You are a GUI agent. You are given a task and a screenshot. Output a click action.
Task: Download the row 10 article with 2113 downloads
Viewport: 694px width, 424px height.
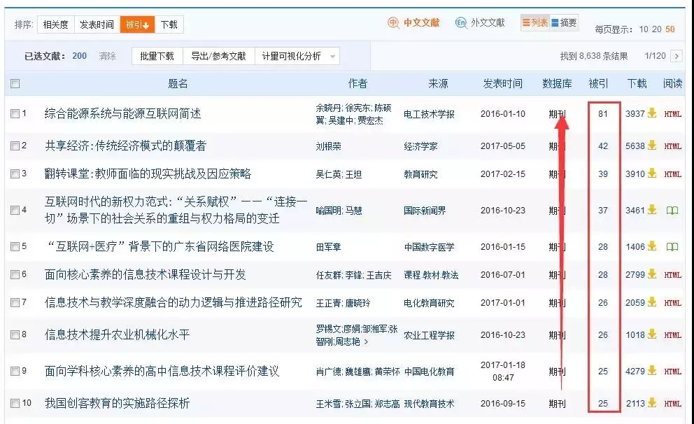[x=652, y=403]
